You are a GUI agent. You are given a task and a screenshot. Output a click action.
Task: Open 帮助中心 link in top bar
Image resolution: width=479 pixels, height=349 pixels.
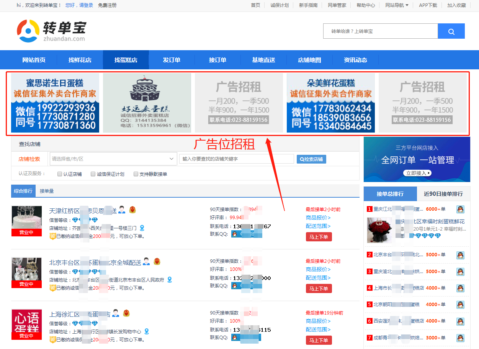tap(366, 5)
